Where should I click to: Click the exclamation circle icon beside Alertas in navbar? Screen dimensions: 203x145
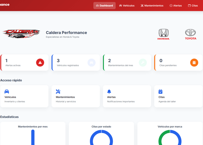[x=171, y=6]
